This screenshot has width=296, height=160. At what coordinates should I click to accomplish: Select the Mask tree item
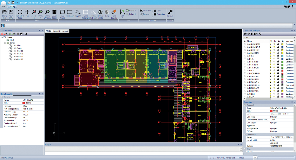click(x=12, y=40)
